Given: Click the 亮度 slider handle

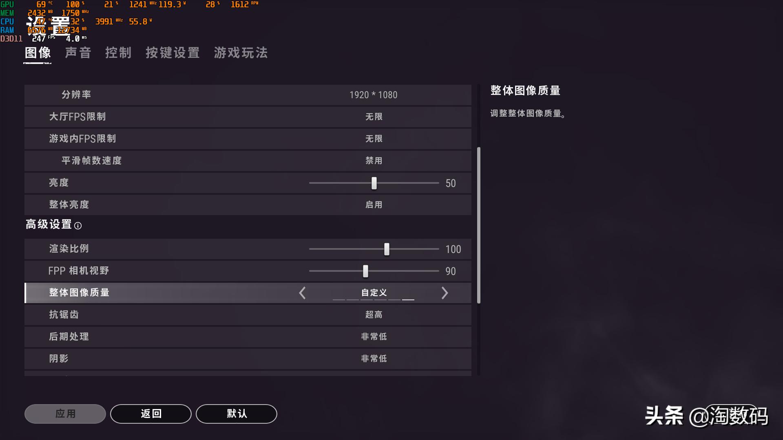Looking at the screenshot, I should click(x=374, y=183).
